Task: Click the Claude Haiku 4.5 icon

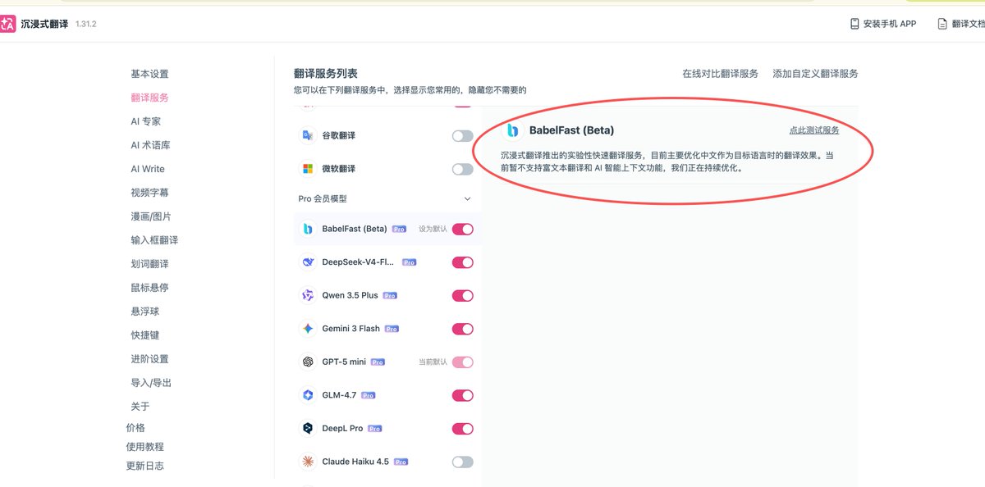Action: (x=308, y=462)
